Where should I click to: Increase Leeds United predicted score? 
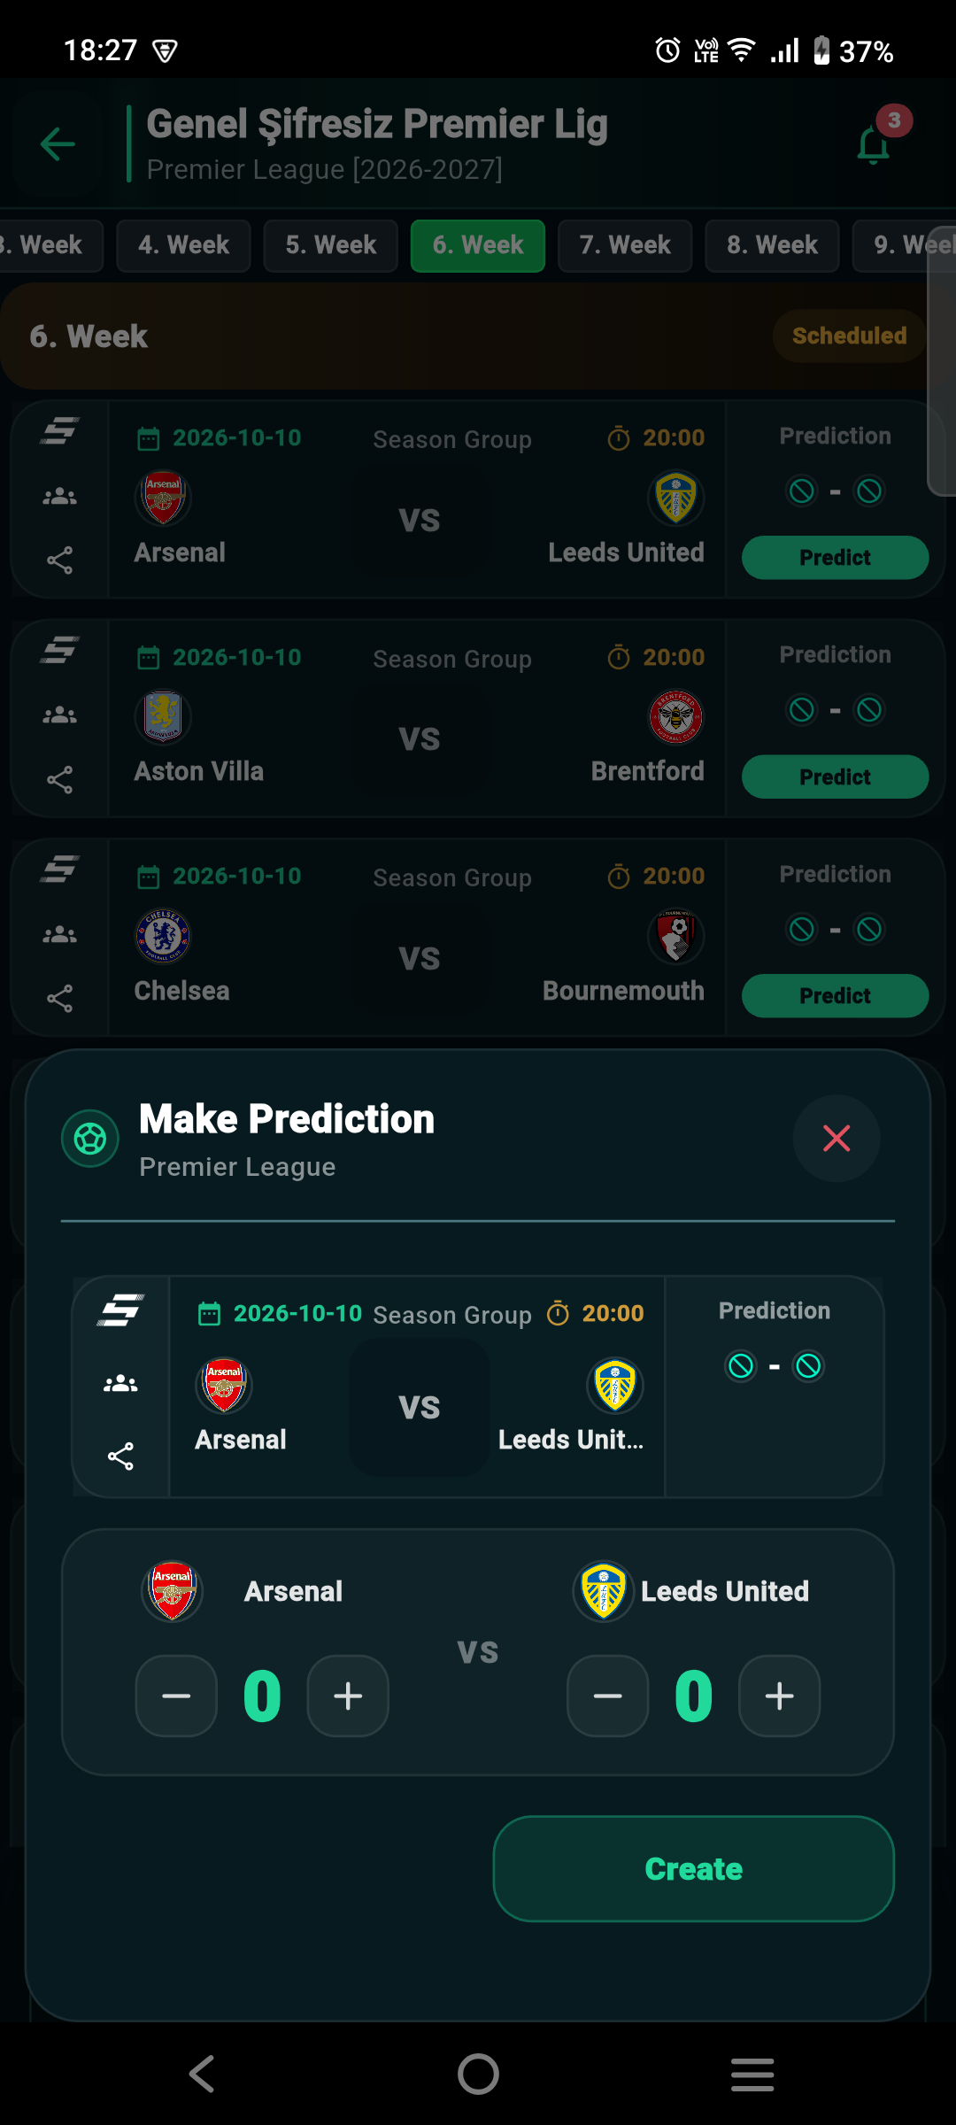779,1696
